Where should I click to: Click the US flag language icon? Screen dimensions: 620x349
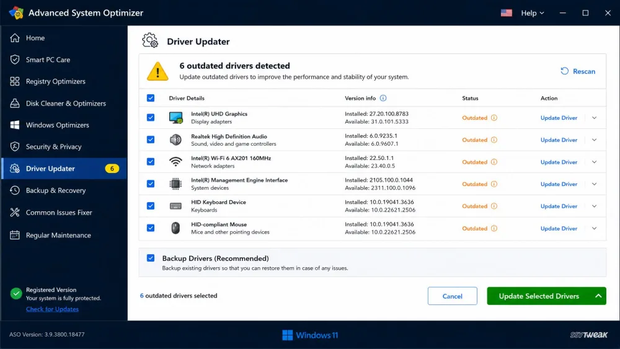[507, 13]
